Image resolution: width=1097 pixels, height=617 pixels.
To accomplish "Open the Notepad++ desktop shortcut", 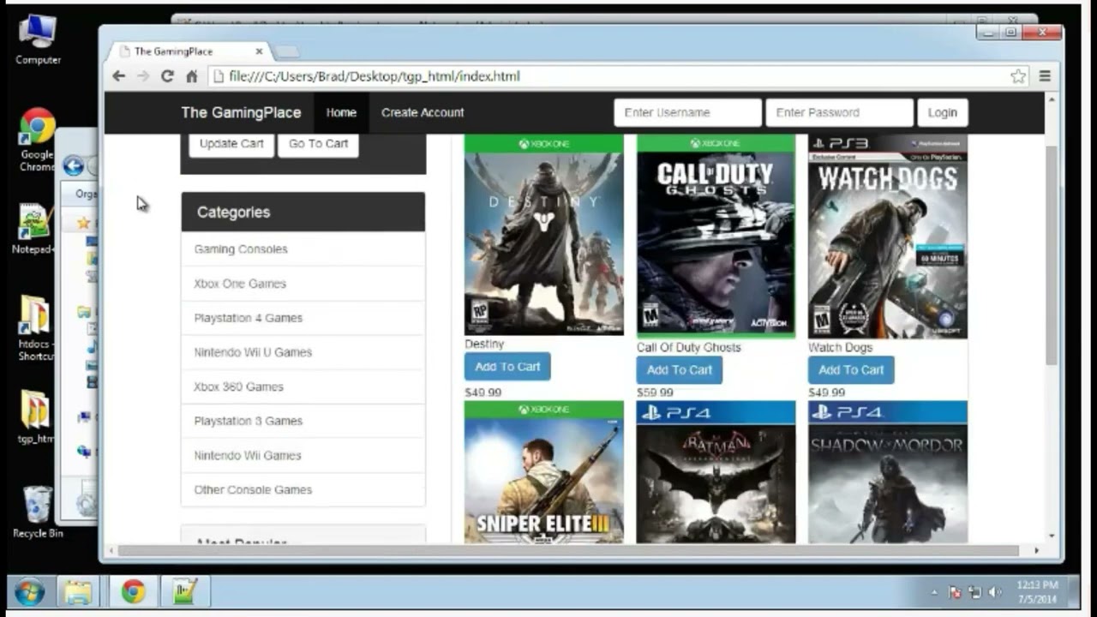I will click(x=34, y=229).
